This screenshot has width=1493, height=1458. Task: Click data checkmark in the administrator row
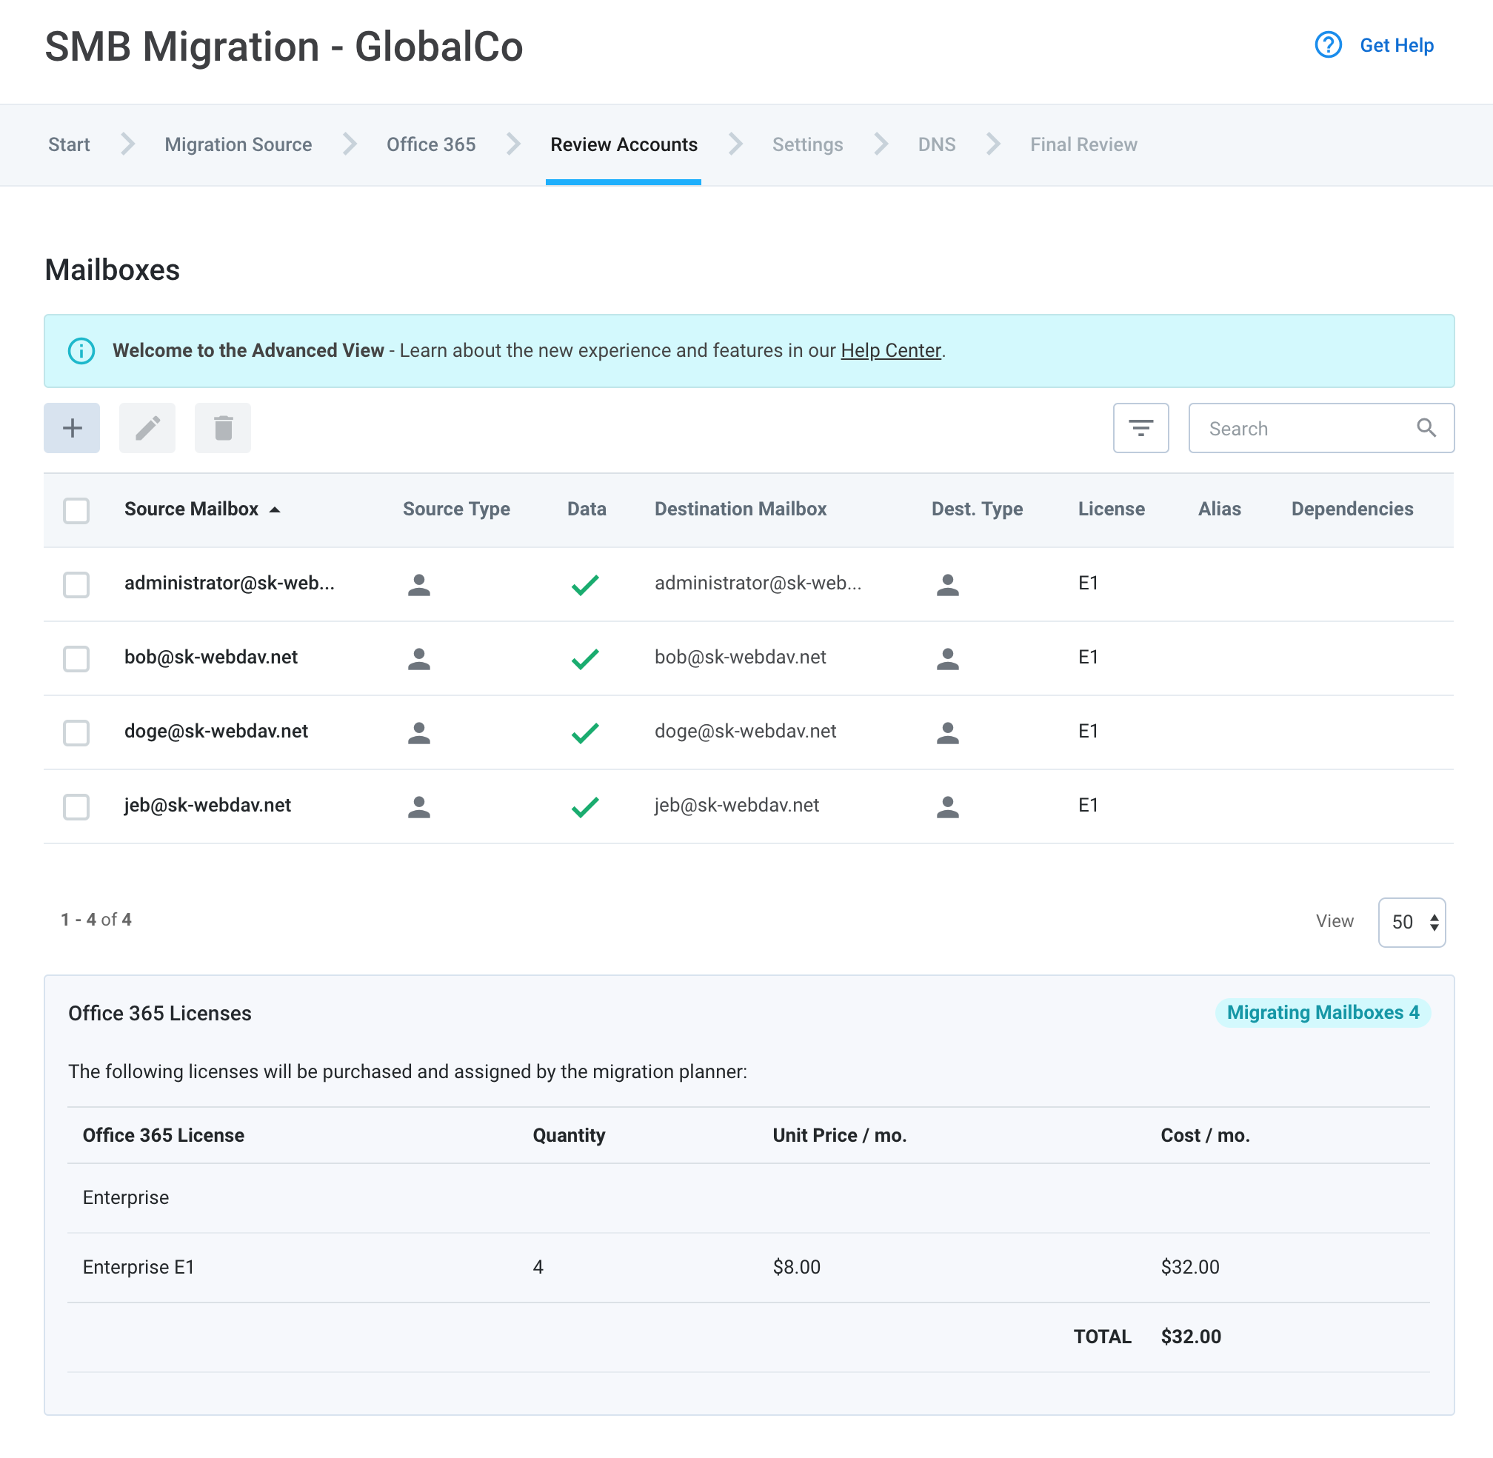click(585, 584)
